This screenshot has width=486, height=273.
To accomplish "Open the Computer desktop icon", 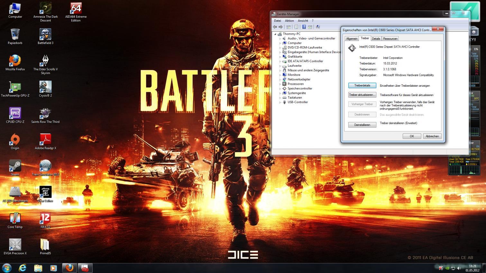I will (15, 11).
